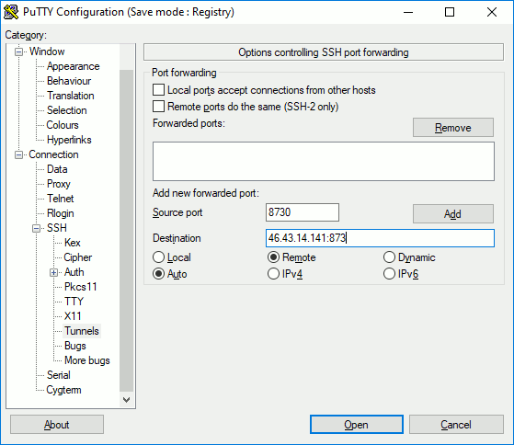Screen dimensions: 514x445
Task: Click the Remove button for forwarded ports
Action: pos(453,128)
